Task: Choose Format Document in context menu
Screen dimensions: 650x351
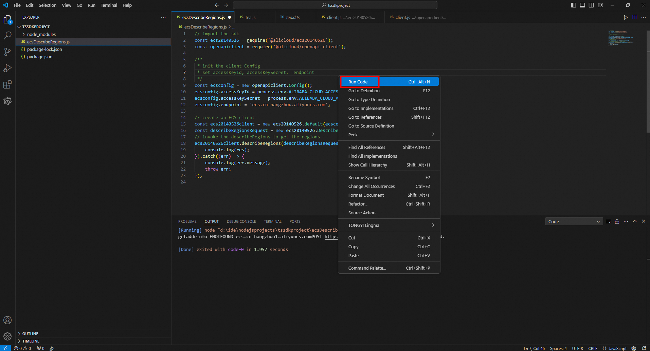Action: click(x=389, y=195)
